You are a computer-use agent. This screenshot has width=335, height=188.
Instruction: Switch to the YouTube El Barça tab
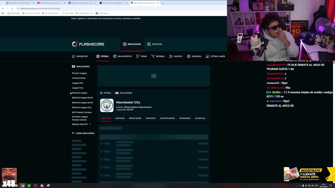[51, 3]
